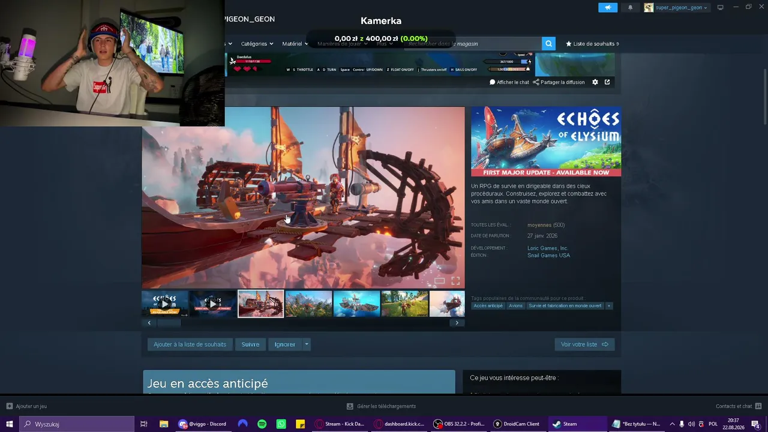This screenshot has width=768, height=432.
Task: Click the plus button to add tags
Action: point(609,306)
